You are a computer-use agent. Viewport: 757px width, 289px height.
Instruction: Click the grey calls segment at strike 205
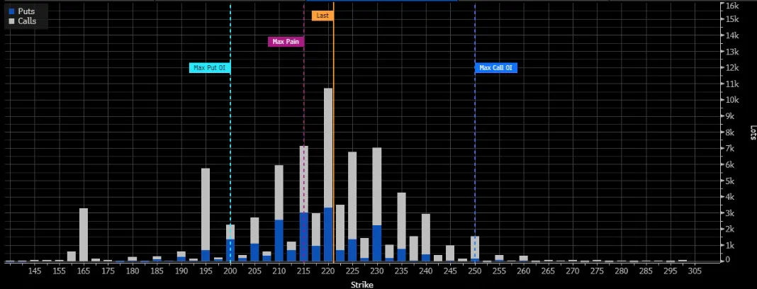click(254, 231)
